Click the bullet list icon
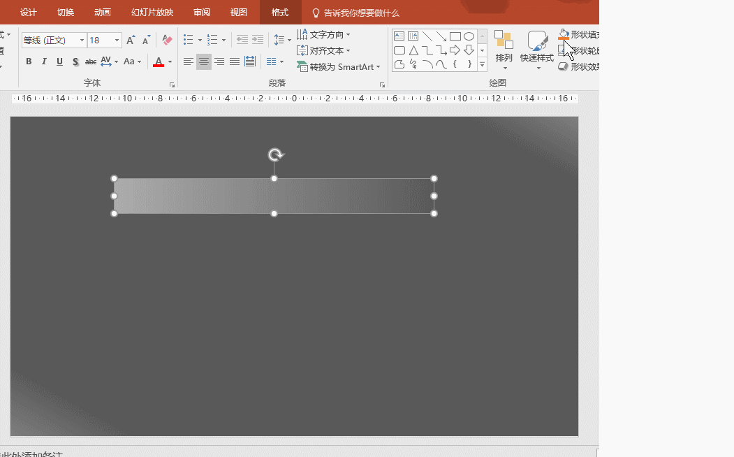 click(x=189, y=41)
